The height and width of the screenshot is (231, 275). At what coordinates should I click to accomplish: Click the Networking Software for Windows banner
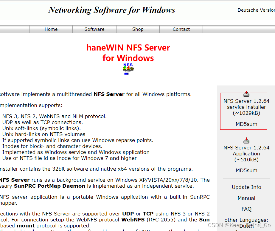(111, 10)
